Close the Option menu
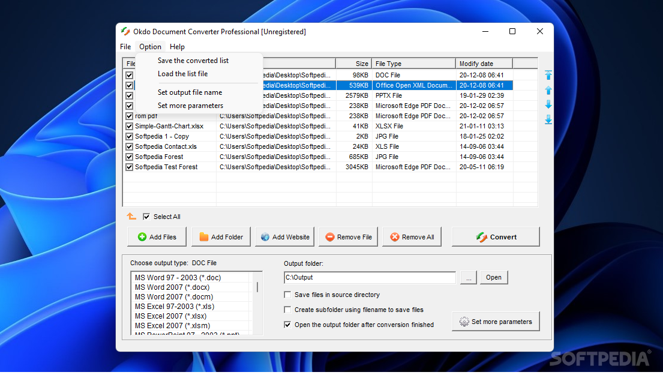Image resolution: width=663 pixels, height=375 pixels. [x=150, y=47]
